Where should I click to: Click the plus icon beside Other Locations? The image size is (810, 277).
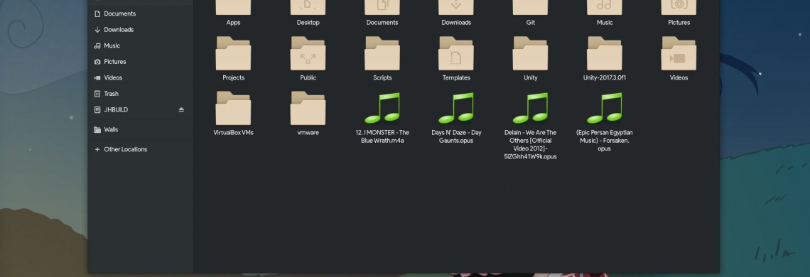tap(97, 149)
